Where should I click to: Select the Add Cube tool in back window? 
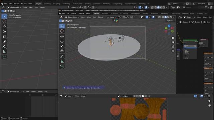coord(4,57)
